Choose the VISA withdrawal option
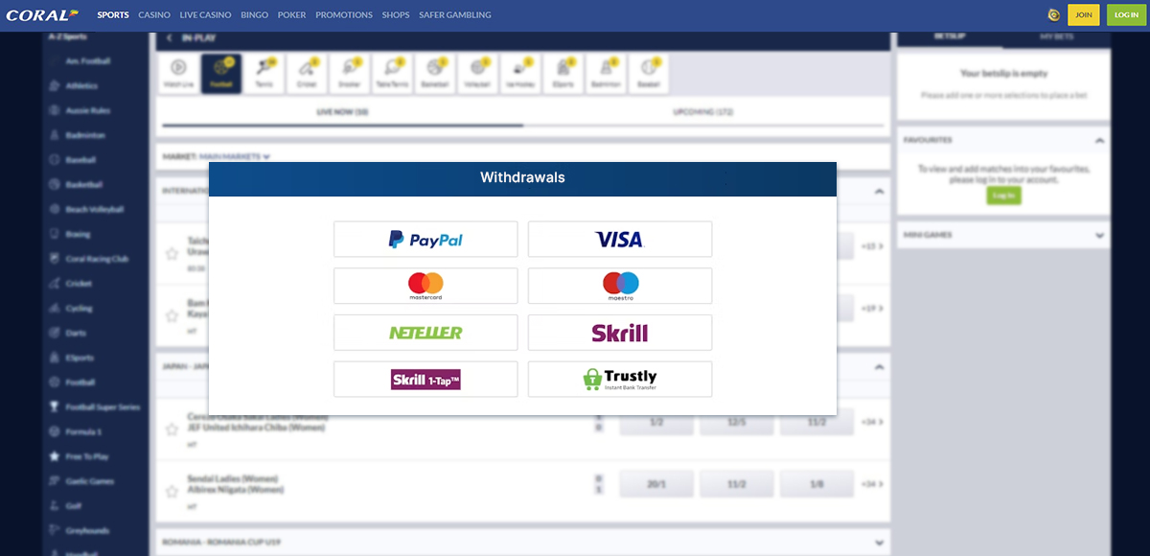Viewport: 1150px width, 556px height. click(x=620, y=239)
